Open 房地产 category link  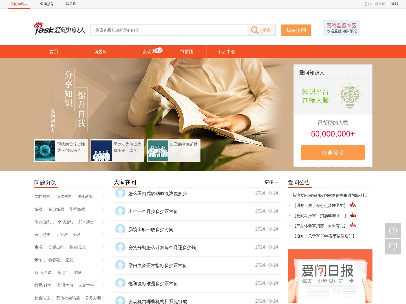(63, 272)
